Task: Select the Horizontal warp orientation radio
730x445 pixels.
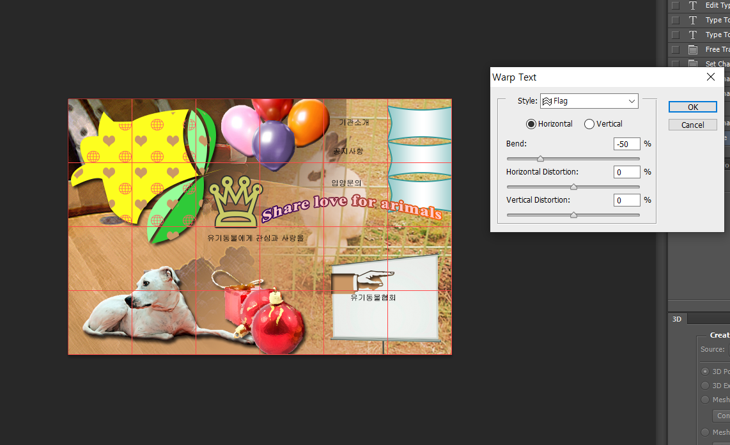Action: (x=531, y=124)
